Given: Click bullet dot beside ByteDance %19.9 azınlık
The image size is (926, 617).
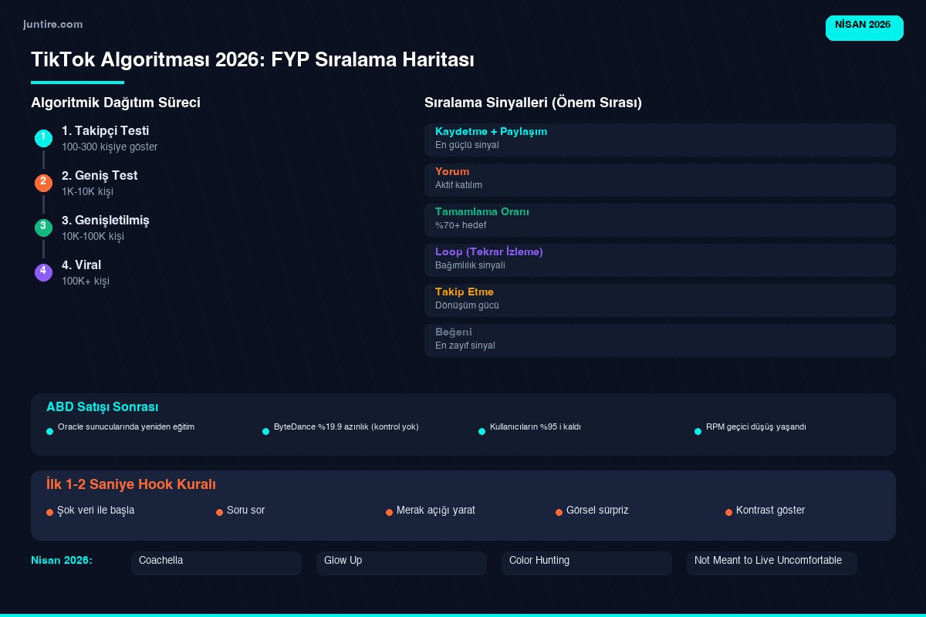Looking at the screenshot, I should (265, 431).
